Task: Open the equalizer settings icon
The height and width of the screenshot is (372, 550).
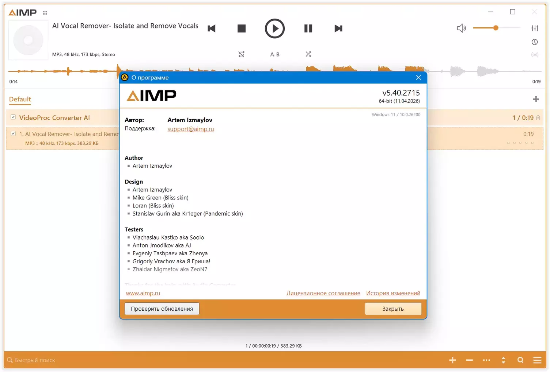Action: tap(535, 28)
